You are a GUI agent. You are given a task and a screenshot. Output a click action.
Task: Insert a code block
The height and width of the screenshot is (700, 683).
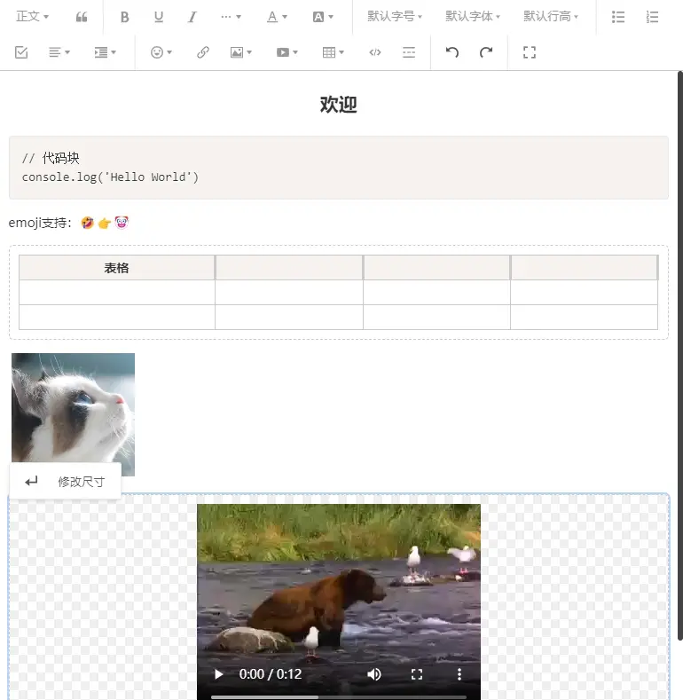pyautogui.click(x=375, y=52)
